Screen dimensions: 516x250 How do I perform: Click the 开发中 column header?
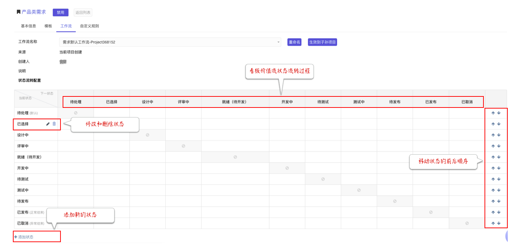(287, 102)
